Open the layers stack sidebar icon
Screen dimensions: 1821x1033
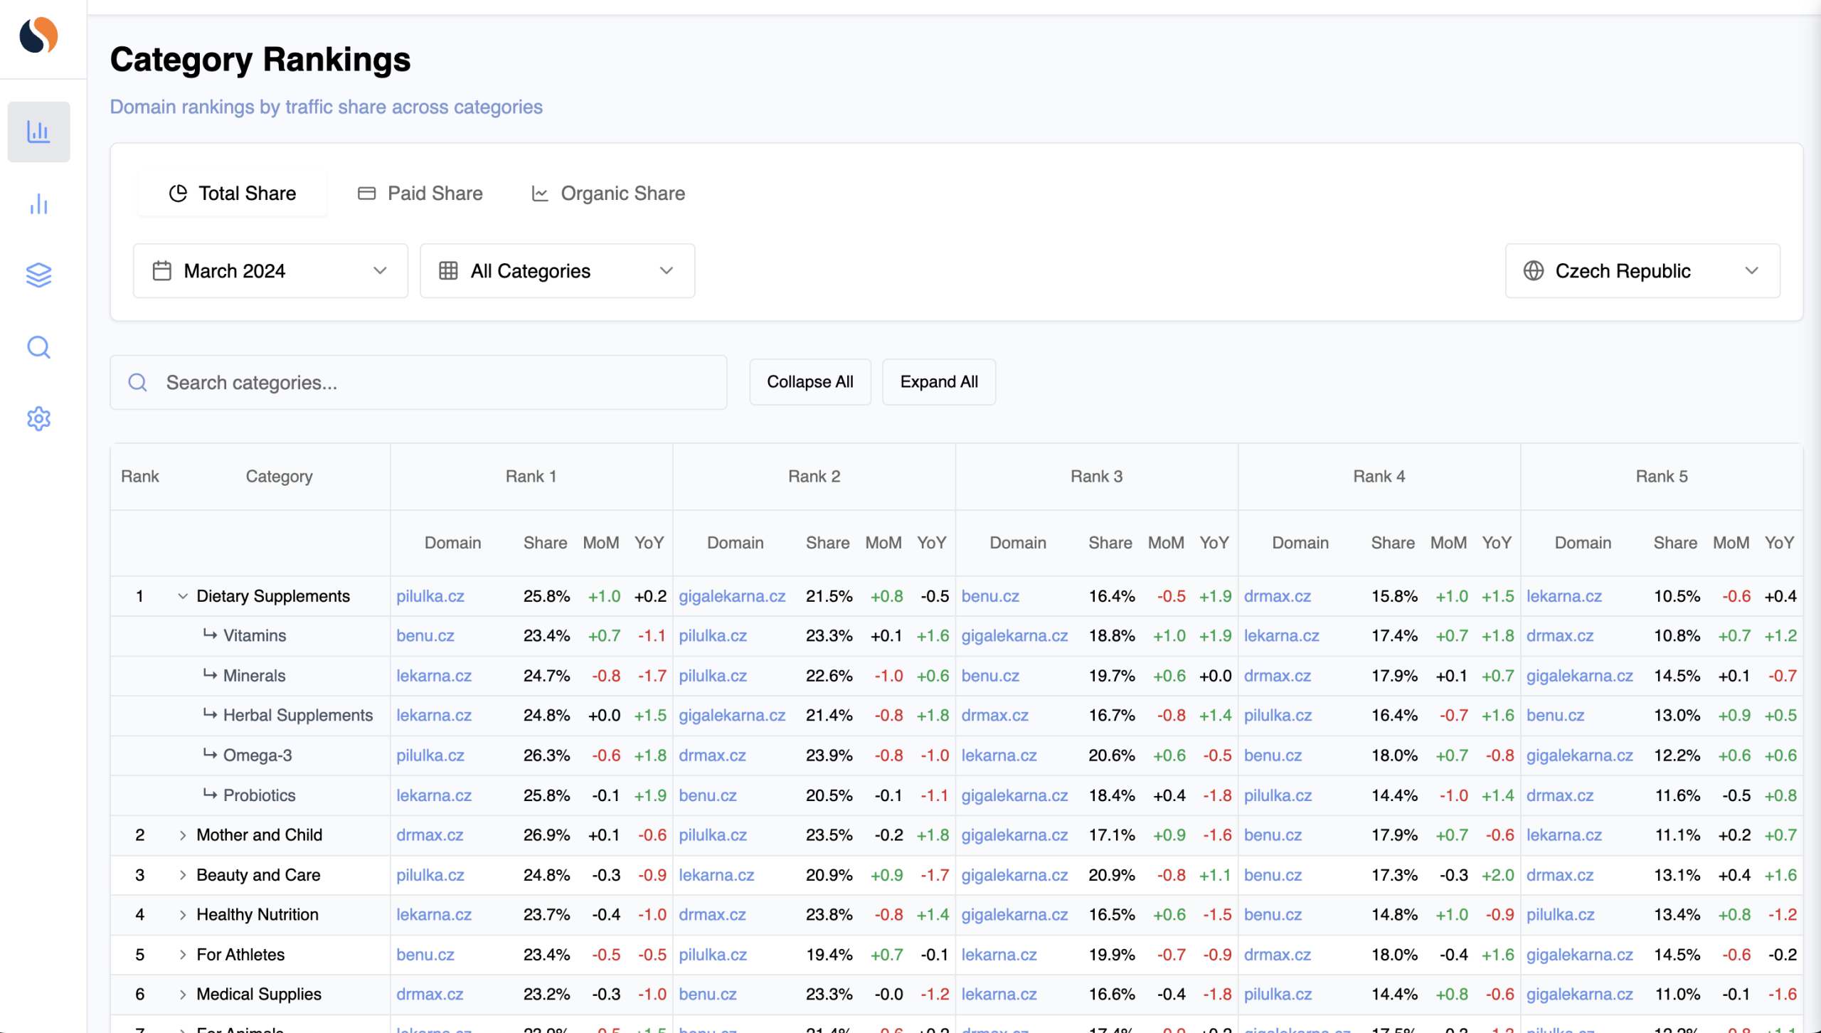pyautogui.click(x=38, y=275)
